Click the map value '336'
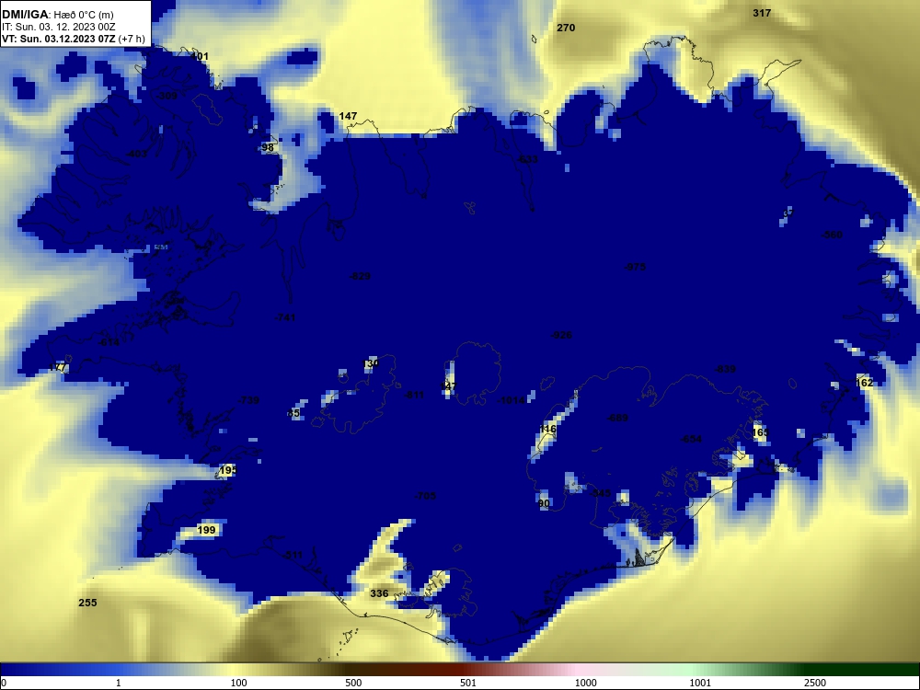Image resolution: width=920 pixels, height=690 pixels. (x=379, y=593)
